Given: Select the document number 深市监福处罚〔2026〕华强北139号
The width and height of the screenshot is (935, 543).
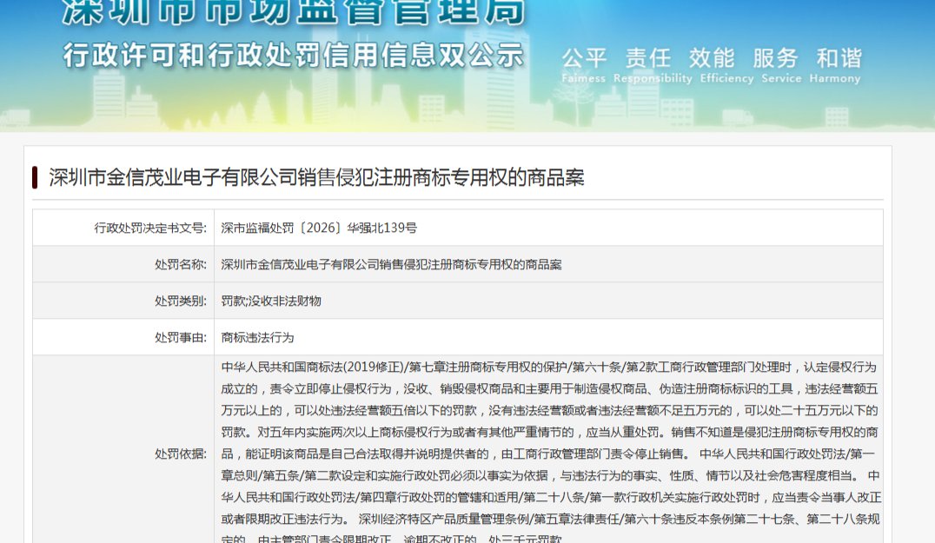Looking at the screenshot, I should point(319,228).
